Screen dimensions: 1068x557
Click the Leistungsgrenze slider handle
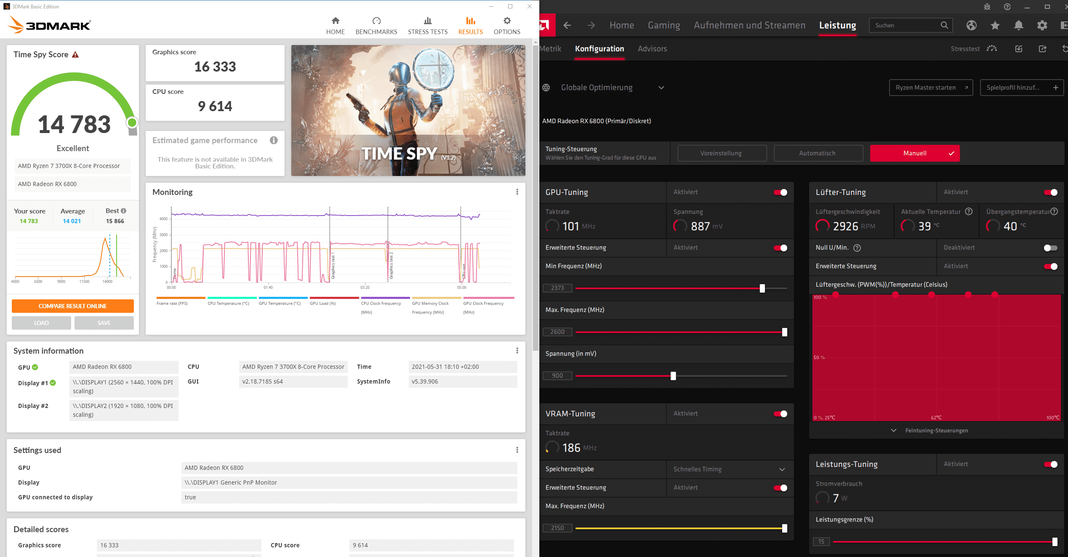click(1055, 542)
